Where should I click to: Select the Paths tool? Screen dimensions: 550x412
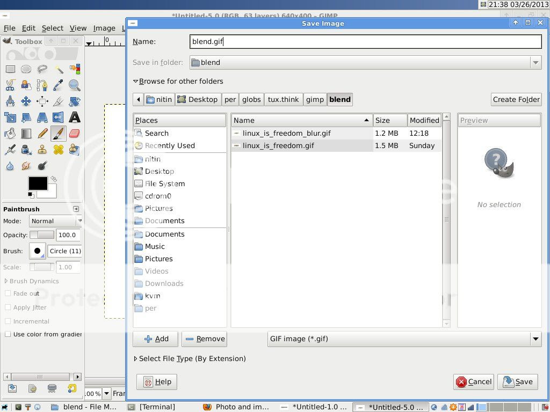42,85
